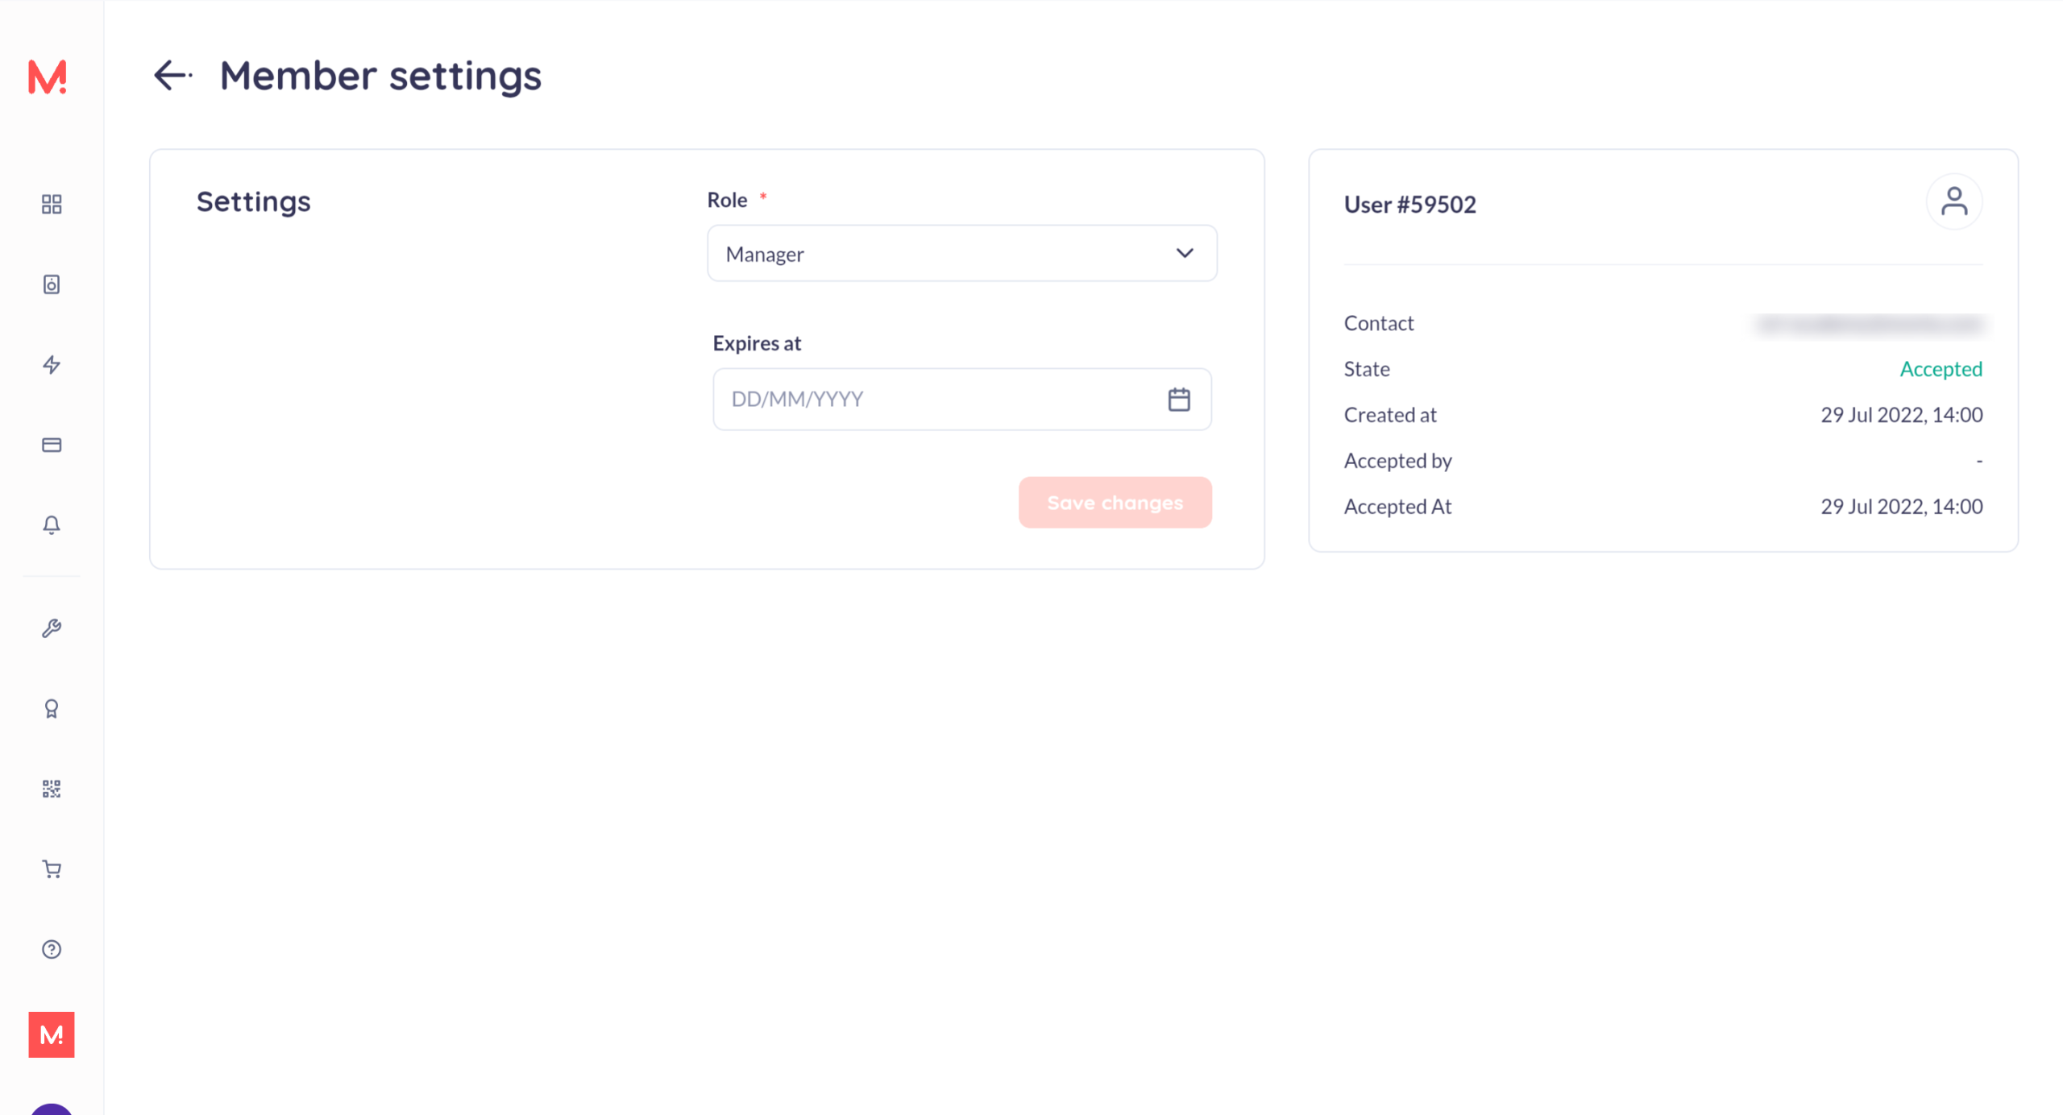Click the red M logo at top
The height and width of the screenshot is (1115, 2063).
click(48, 77)
